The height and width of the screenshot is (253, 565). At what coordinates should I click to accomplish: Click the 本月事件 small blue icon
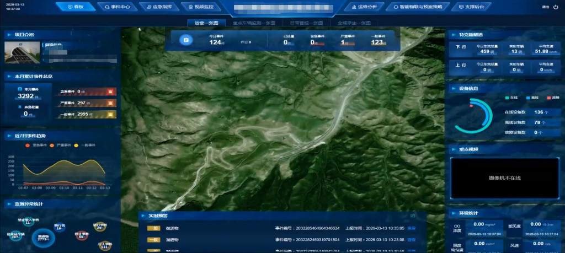click(x=20, y=89)
